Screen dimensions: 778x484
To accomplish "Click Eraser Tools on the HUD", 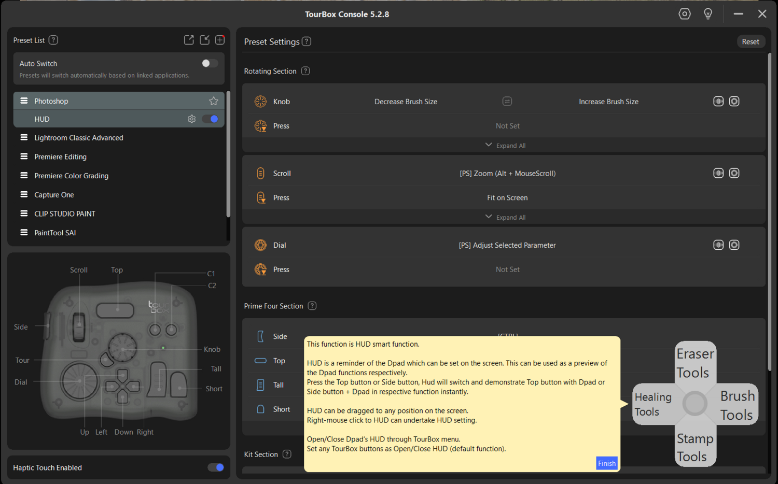I will click(x=695, y=363).
